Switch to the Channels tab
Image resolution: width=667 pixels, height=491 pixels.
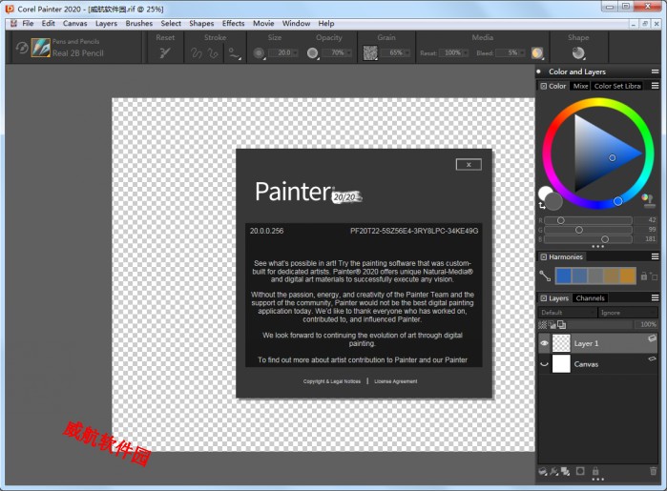[590, 298]
